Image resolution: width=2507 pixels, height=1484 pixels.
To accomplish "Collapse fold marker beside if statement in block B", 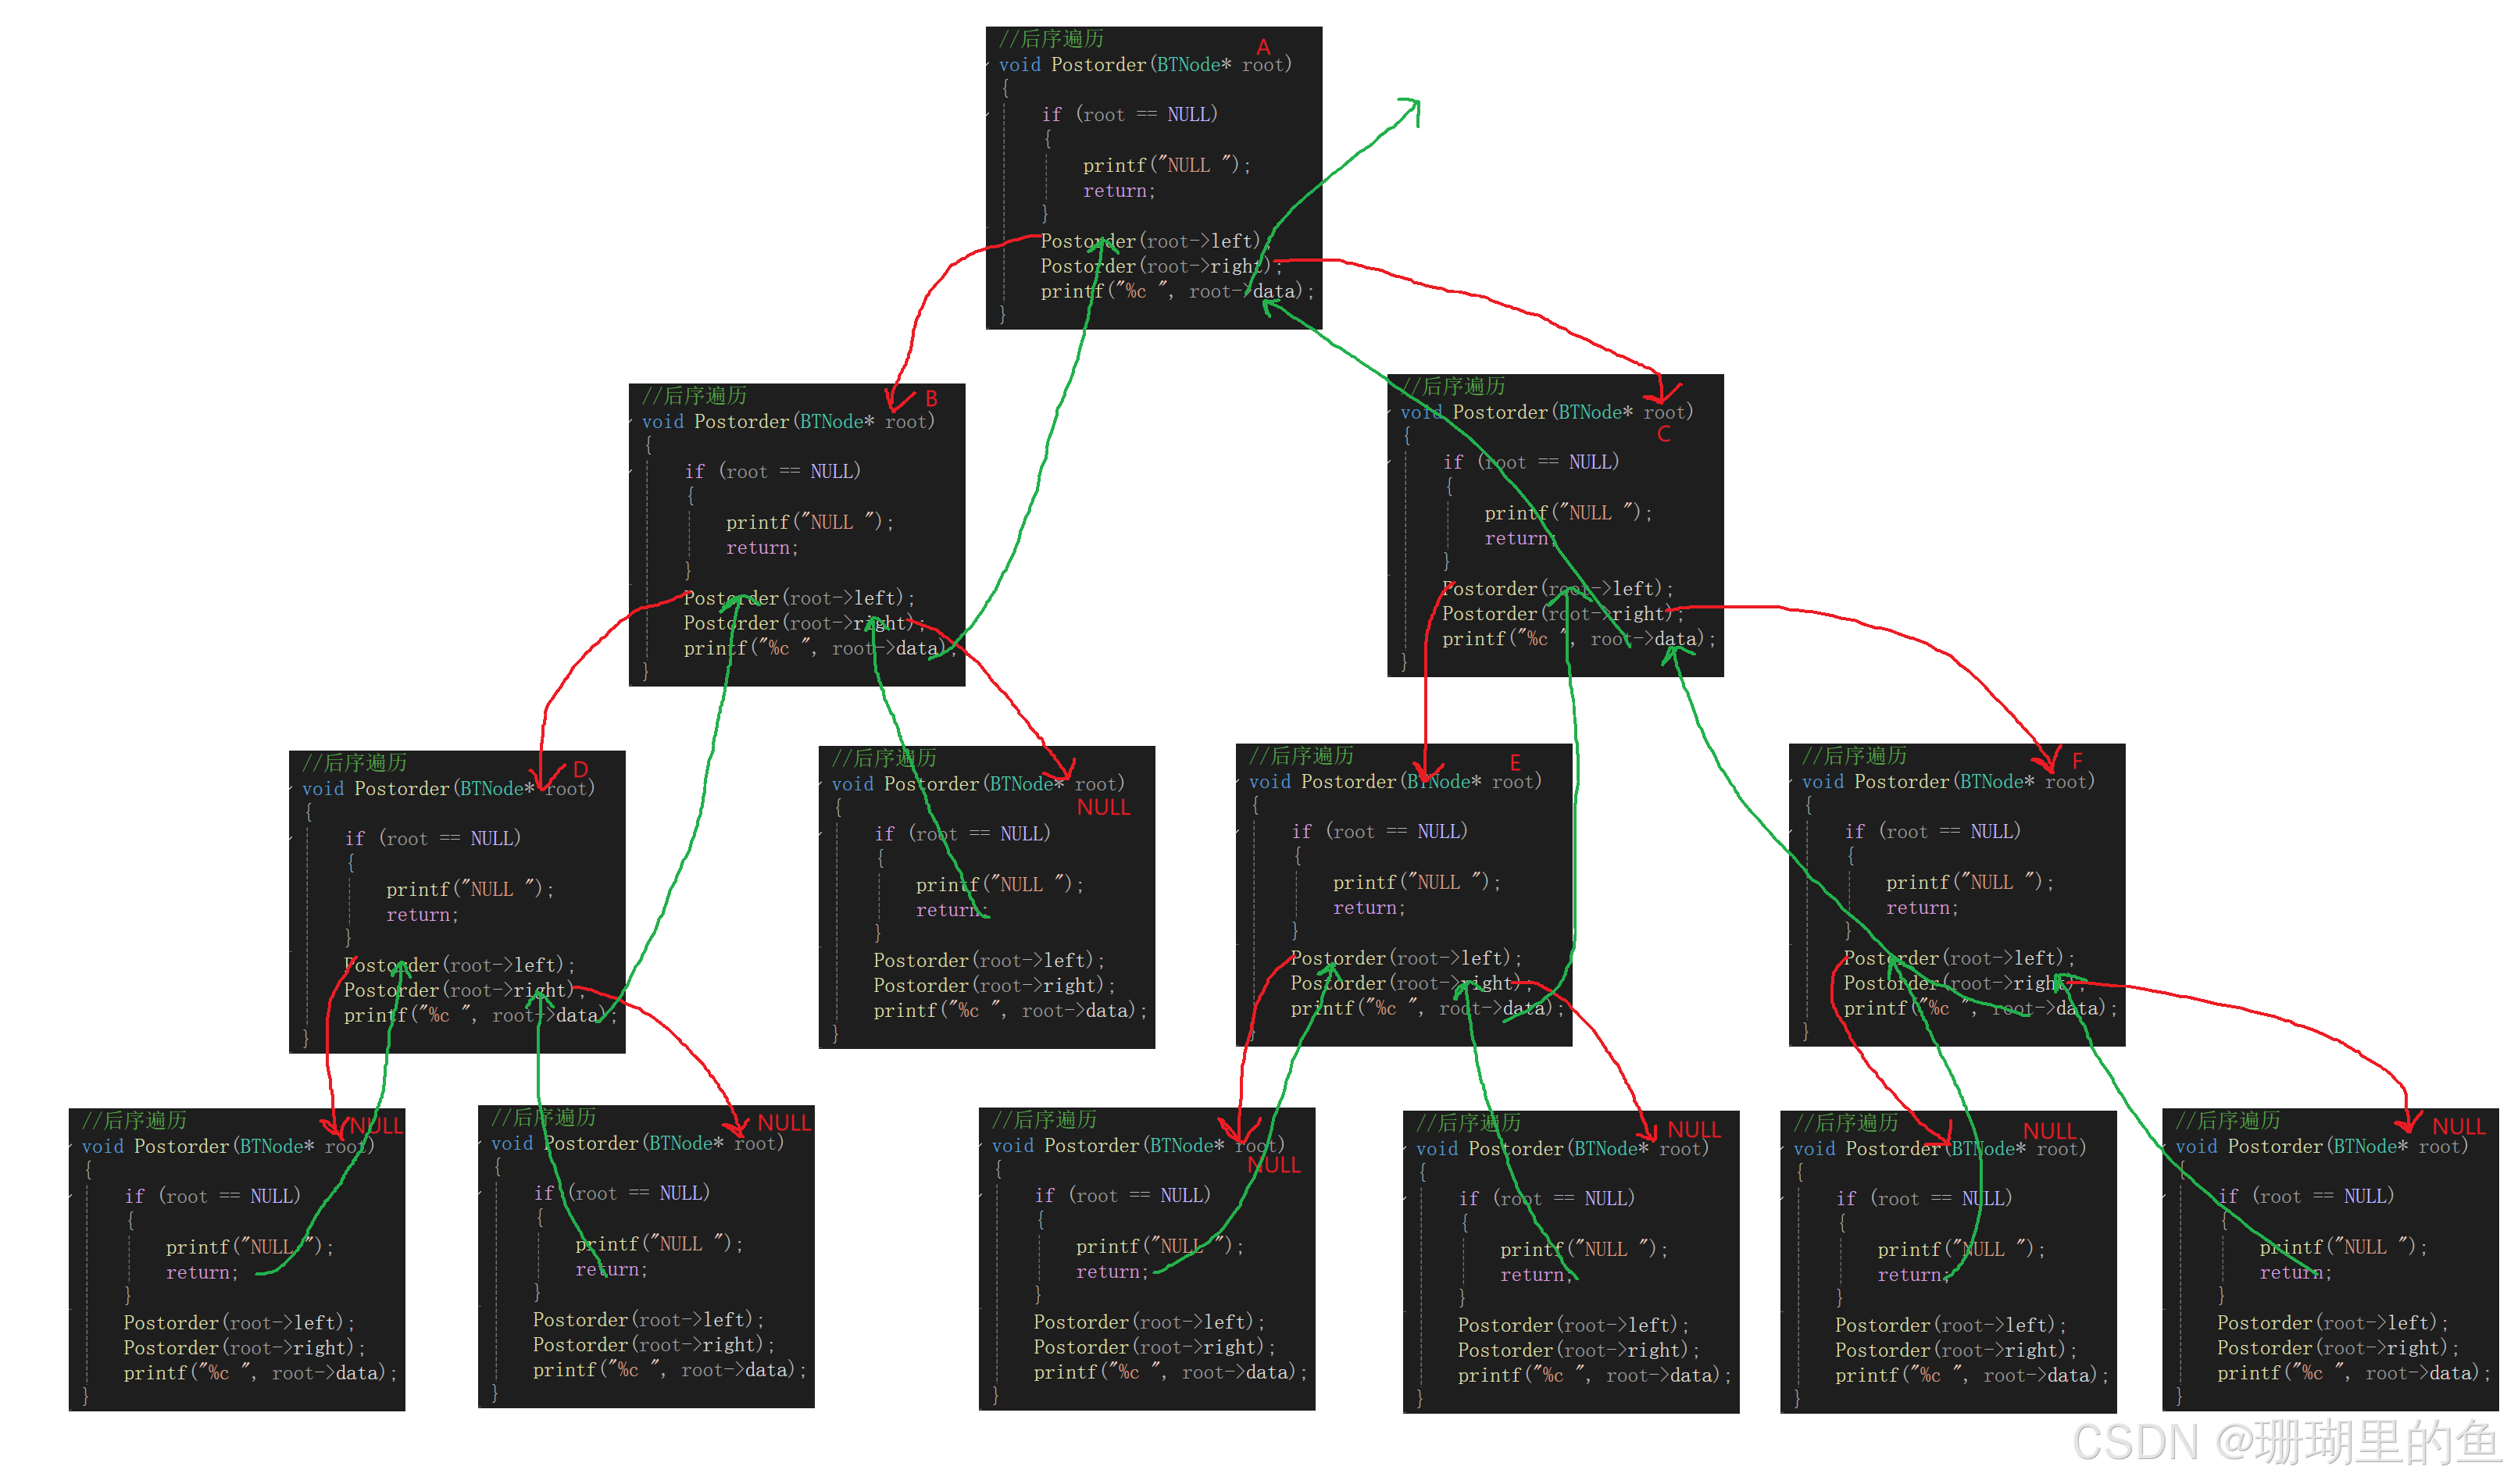I will [632, 471].
